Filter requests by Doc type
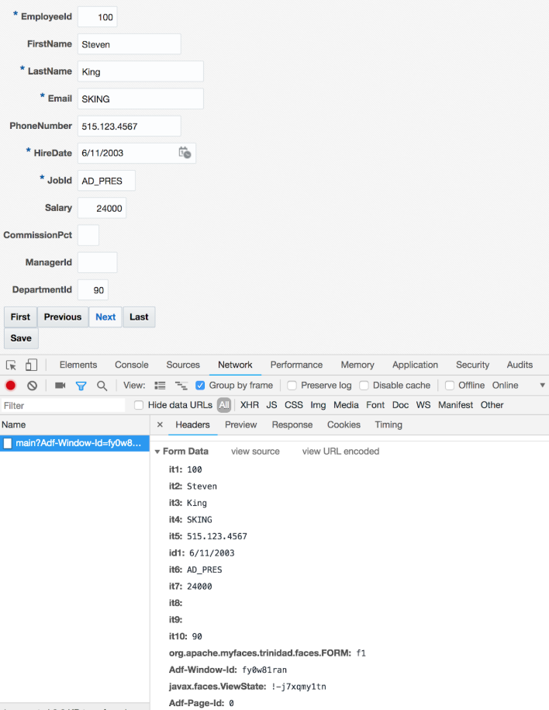 tap(401, 405)
